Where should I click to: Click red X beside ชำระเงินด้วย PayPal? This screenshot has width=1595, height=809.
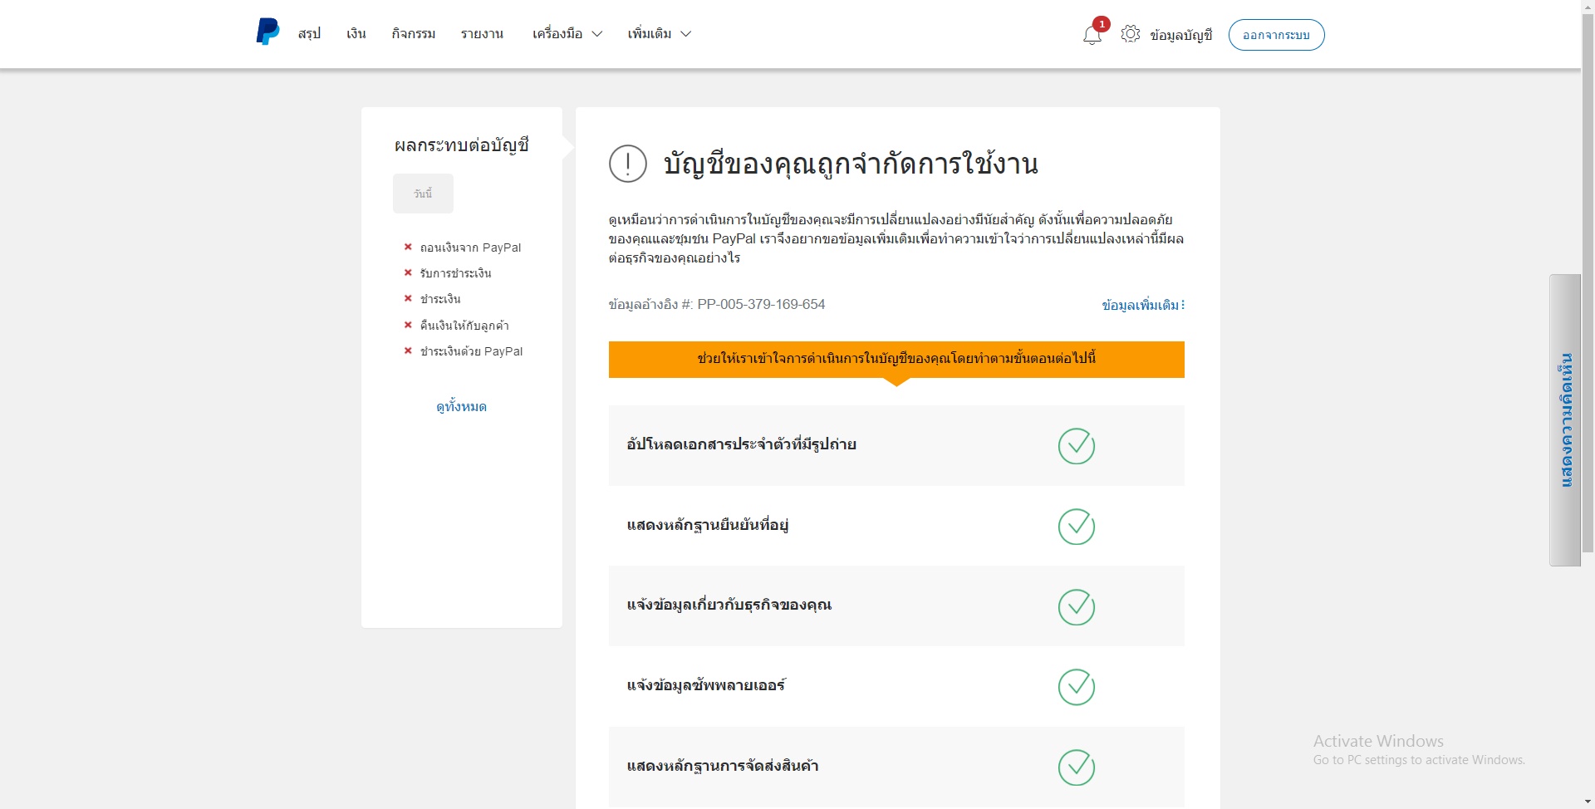point(408,351)
